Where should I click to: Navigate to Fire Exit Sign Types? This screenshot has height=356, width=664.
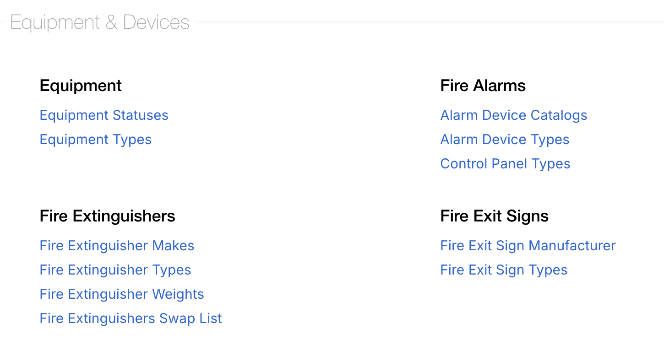tap(504, 270)
